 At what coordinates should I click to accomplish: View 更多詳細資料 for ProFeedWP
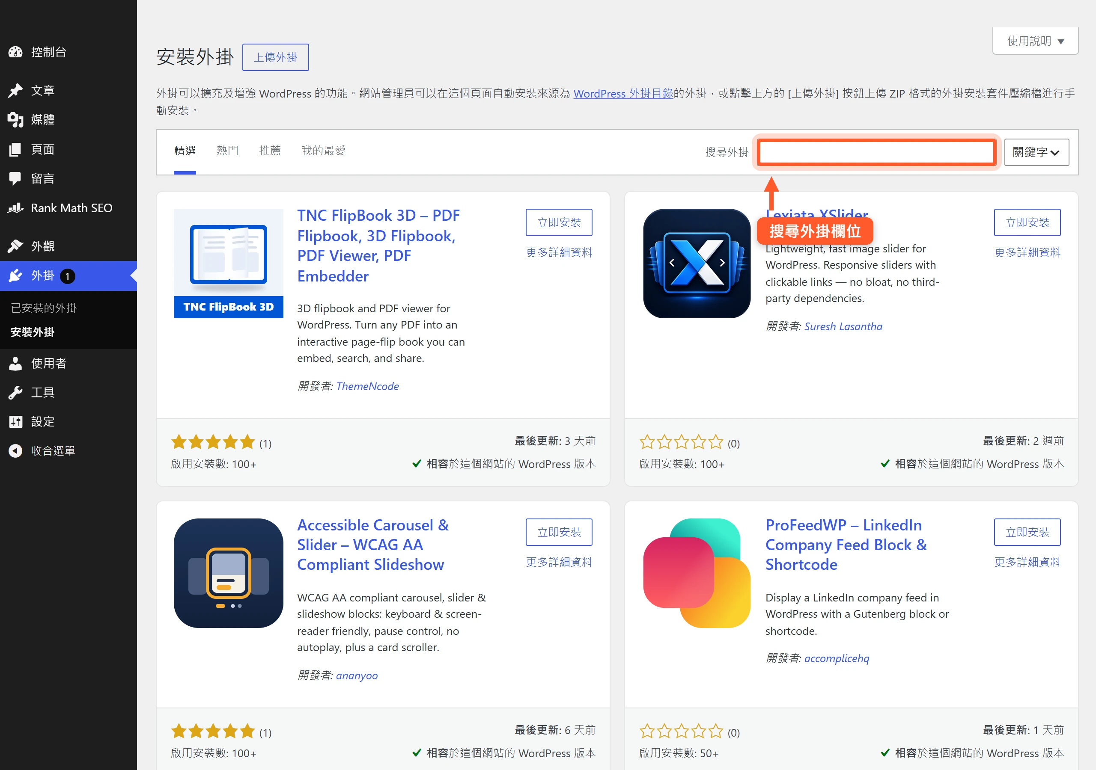(x=1027, y=562)
